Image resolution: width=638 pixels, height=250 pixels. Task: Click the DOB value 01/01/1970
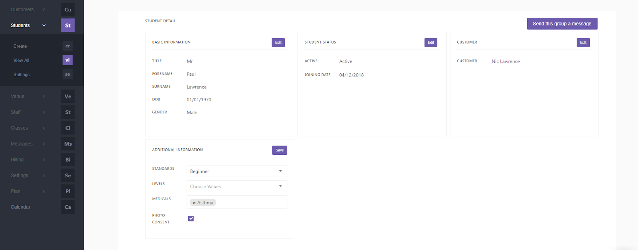click(199, 100)
